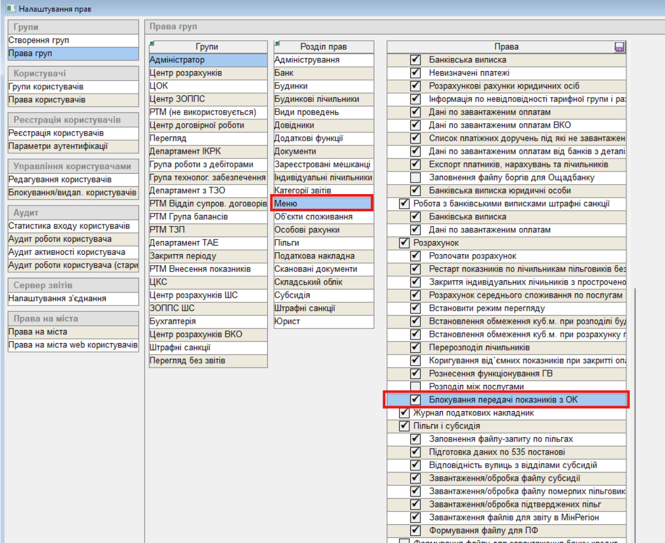Enable Заповнення файлу боргів для Ощадбанку
The image size is (665, 543).
point(415,177)
